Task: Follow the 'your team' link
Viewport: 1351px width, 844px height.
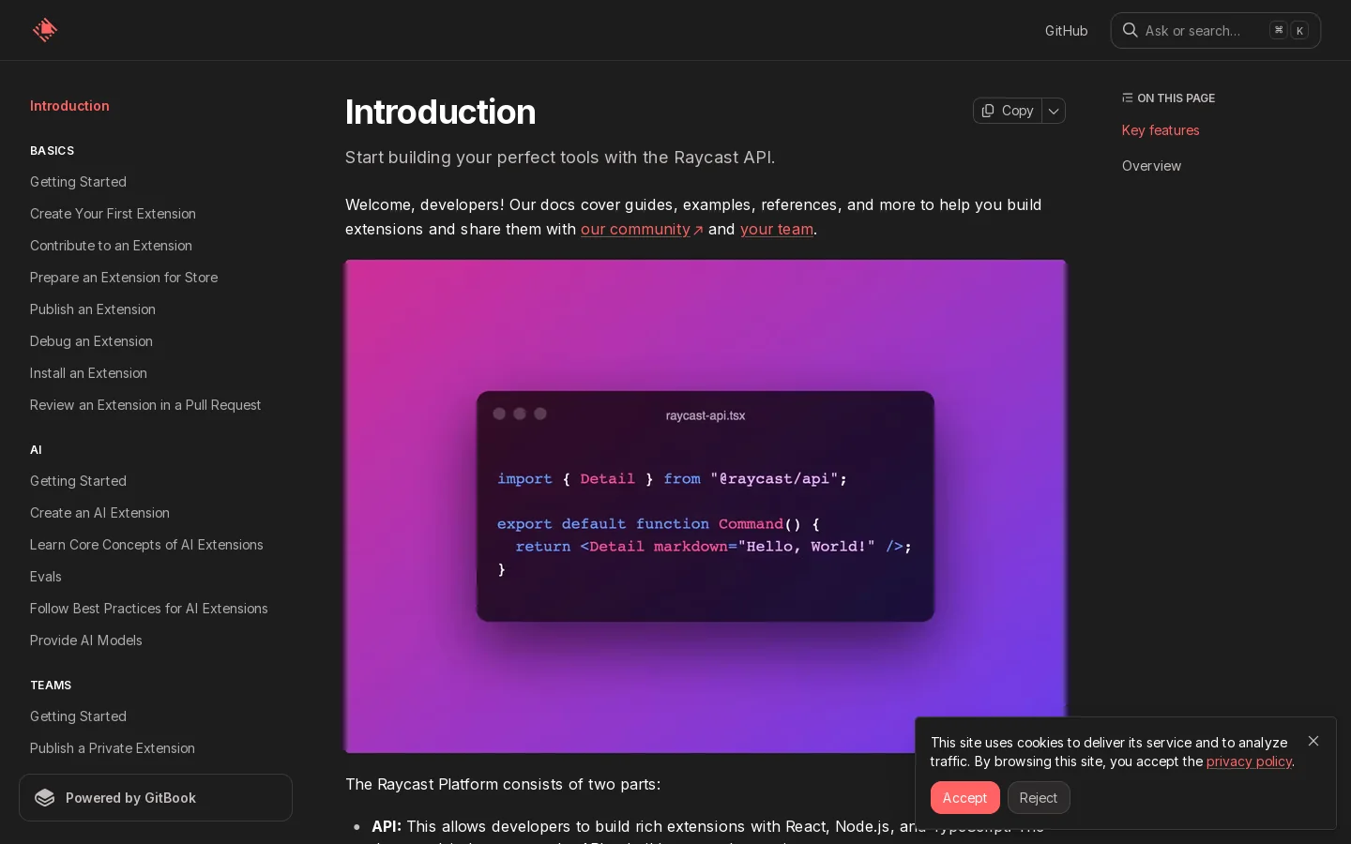Action: pyautogui.click(x=777, y=229)
